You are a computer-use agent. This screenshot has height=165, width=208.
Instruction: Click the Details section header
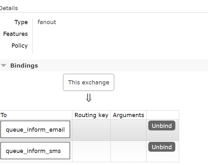[9, 8]
